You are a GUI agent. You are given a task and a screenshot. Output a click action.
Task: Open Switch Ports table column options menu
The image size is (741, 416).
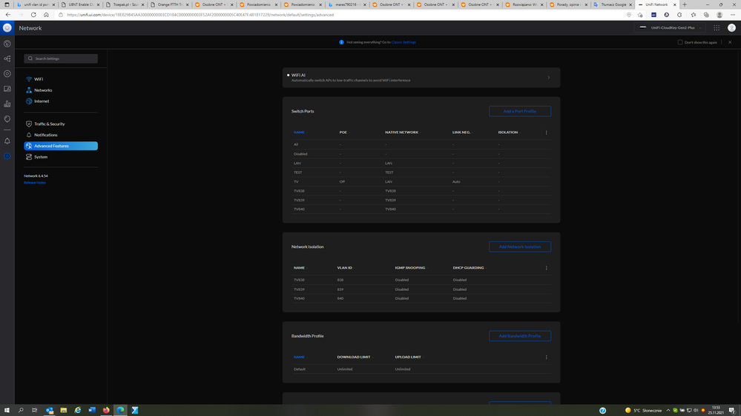click(x=547, y=132)
